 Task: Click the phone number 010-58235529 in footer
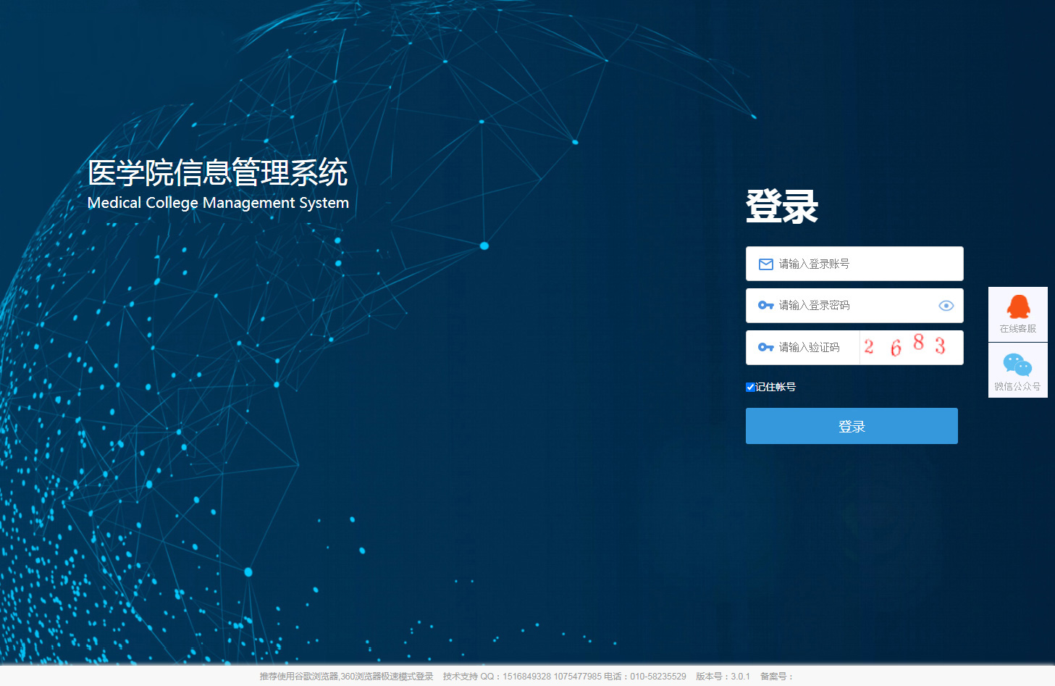(657, 677)
